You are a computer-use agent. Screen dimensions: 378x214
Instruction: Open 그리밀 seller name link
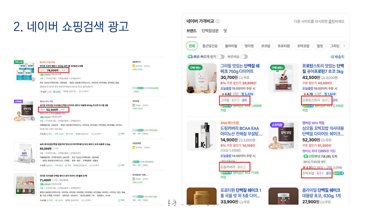[225, 100]
